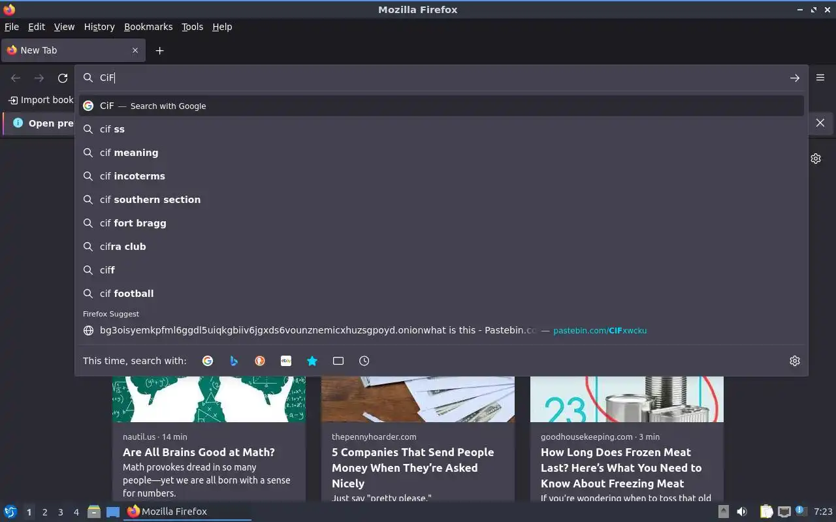Switch to workspace 2 in taskbar

(44, 512)
